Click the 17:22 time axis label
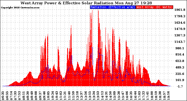The image size is (187, 101). click(144, 96)
